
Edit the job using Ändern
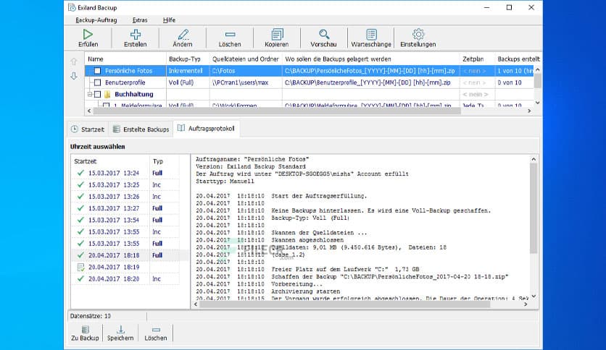click(x=183, y=38)
